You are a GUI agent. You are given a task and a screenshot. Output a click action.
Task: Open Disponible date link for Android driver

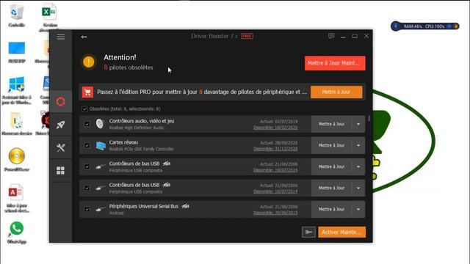point(275,213)
